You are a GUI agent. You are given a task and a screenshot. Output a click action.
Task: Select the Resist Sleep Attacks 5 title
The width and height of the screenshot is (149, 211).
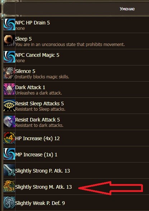39,104
